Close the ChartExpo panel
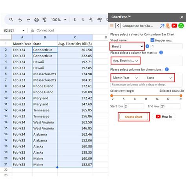The height and width of the screenshot is (189, 186). tap(182, 17)
